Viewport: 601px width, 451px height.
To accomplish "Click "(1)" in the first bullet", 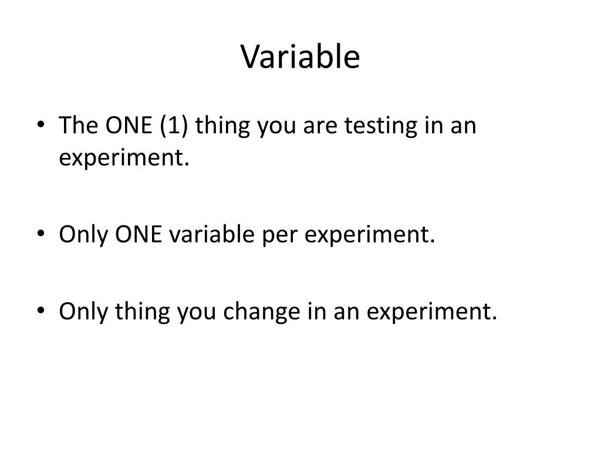I will [174, 126].
